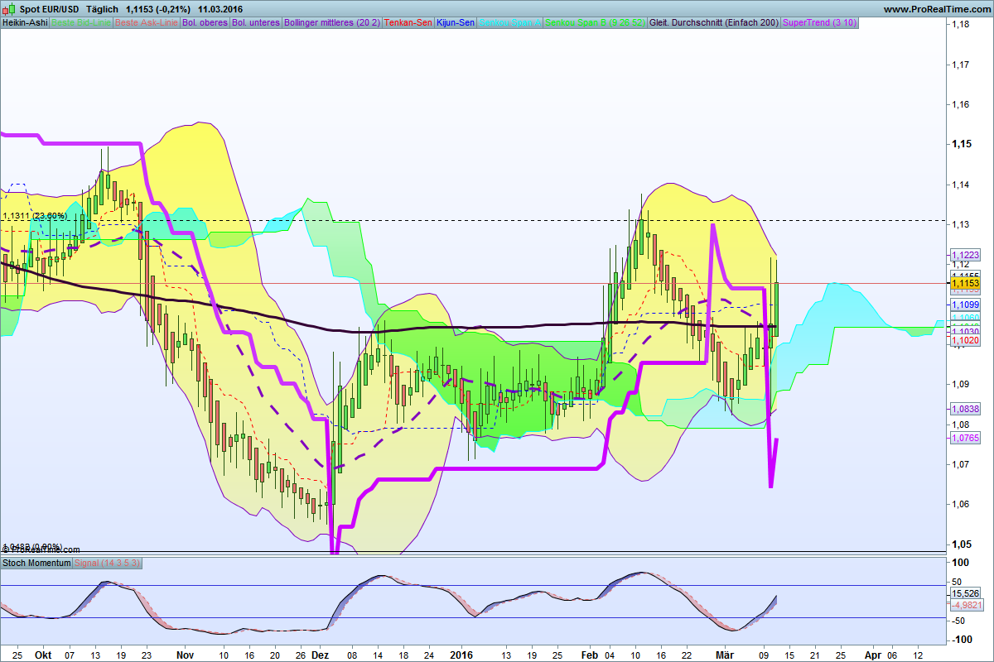Image resolution: width=994 pixels, height=662 pixels.
Task: Select the Bol. unteres indicator label
Action: pos(255,23)
